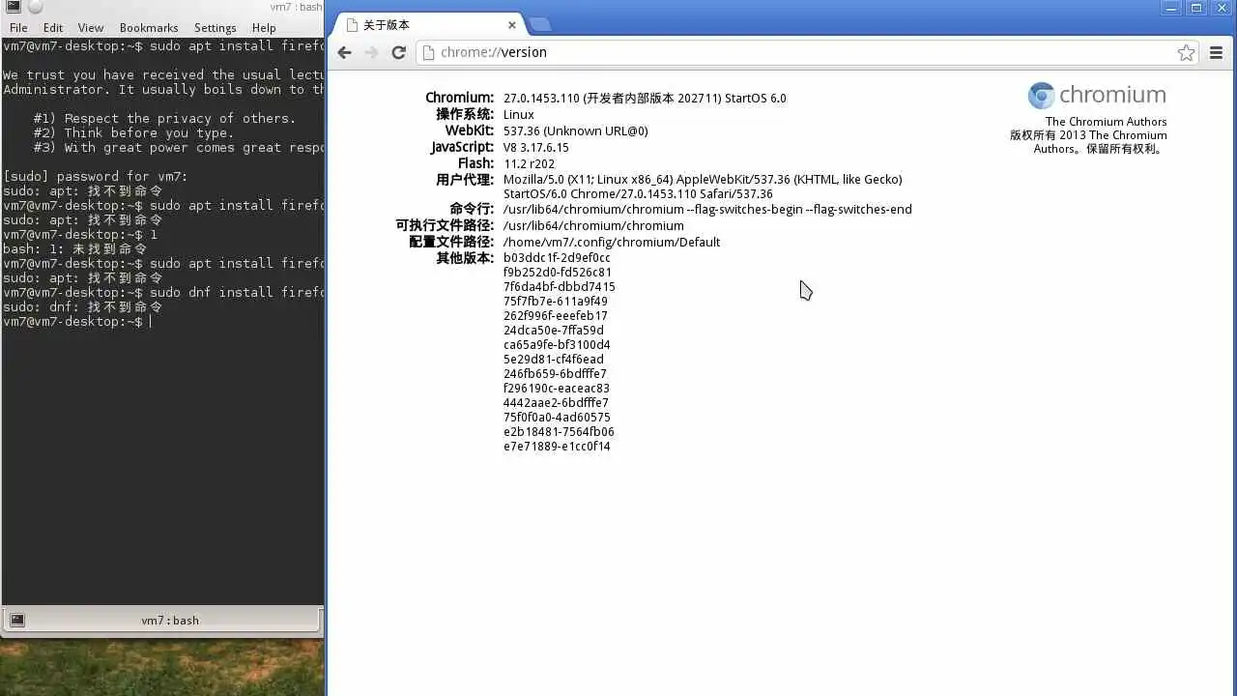Click the variation e2b18481-7564fb06
This screenshot has height=696, width=1237.
pyautogui.click(x=559, y=431)
